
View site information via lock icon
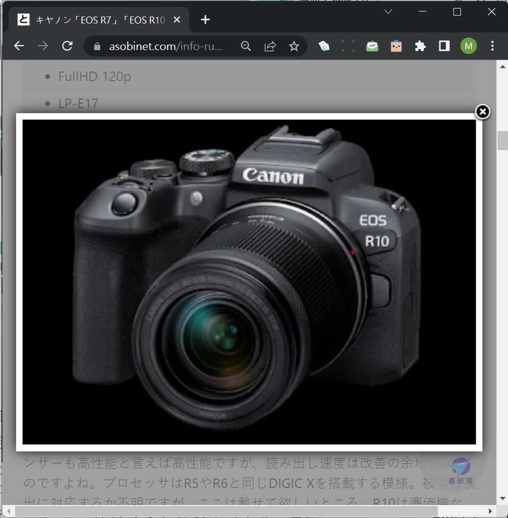point(97,46)
